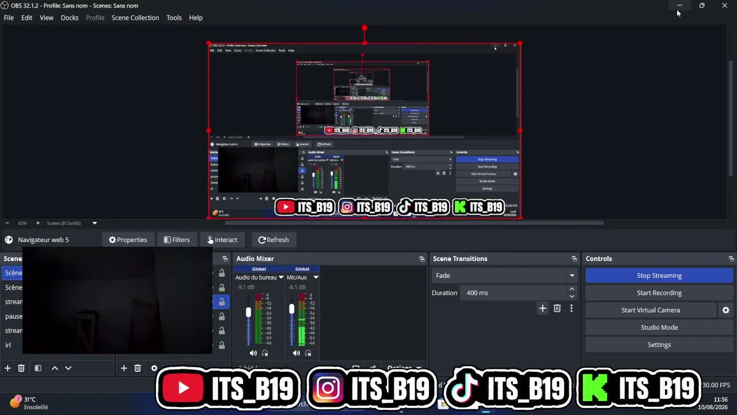Open the Scene Collection menu
The image size is (737, 415).
point(135,18)
